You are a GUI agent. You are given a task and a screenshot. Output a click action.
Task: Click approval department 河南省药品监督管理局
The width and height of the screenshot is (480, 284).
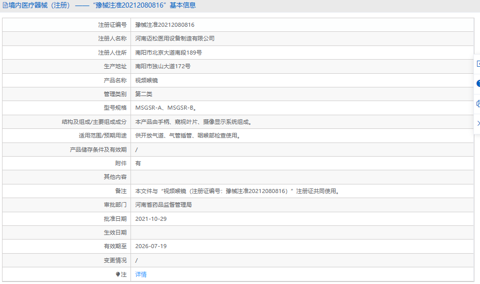pos(163,205)
